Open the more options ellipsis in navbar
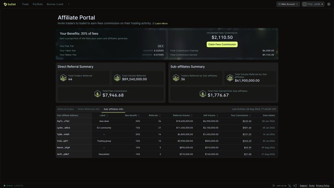The image size is (334, 188). [69, 4]
